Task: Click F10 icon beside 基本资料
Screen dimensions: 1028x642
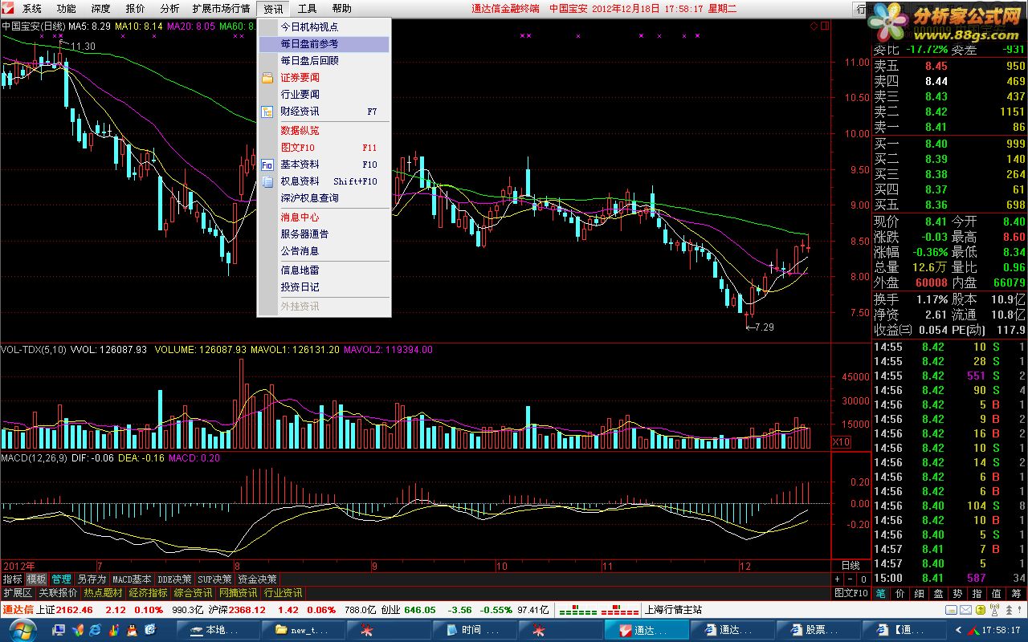Action: 267,165
